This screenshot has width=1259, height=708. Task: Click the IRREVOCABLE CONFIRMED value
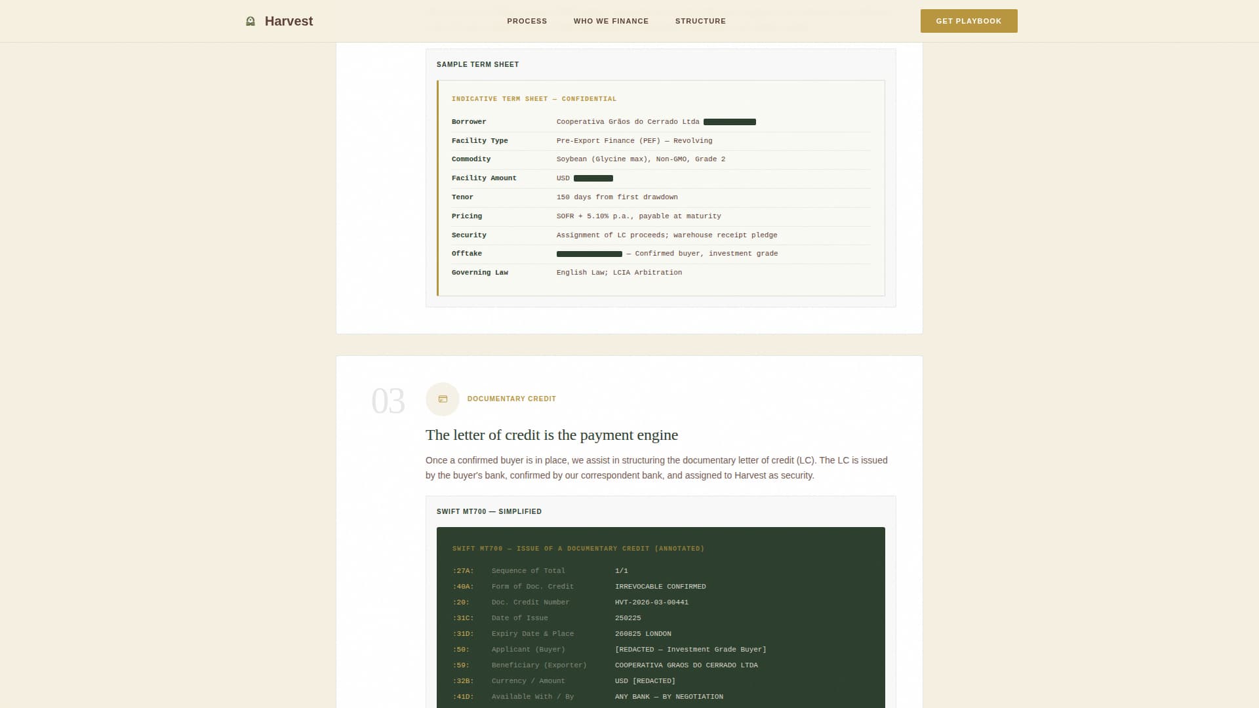coord(660,586)
